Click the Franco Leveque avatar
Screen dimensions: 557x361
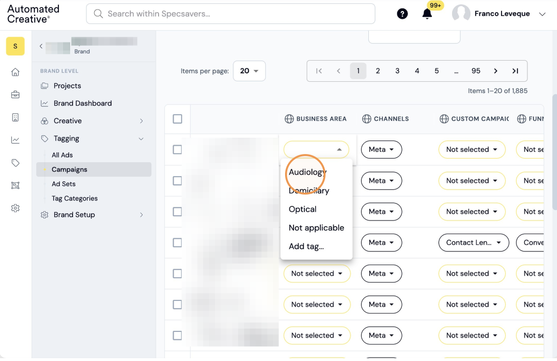(x=461, y=14)
